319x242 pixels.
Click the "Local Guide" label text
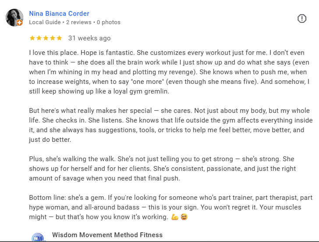click(x=45, y=22)
